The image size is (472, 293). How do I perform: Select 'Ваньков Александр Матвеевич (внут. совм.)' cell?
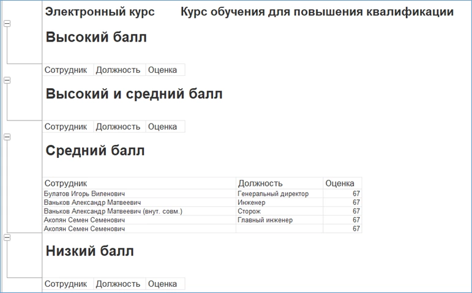139,211
